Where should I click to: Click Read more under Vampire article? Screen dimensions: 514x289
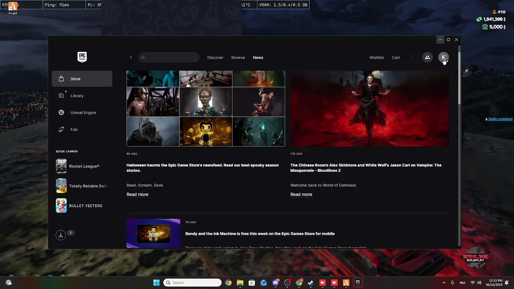point(301,194)
